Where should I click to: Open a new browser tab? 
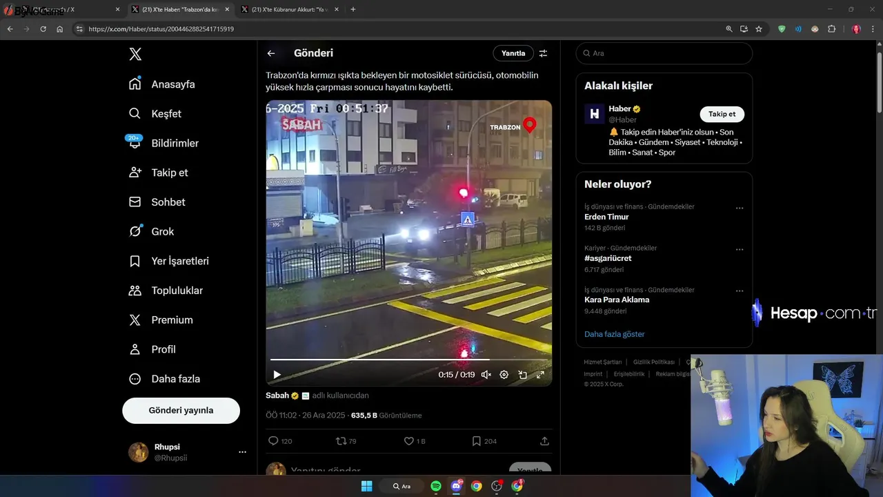click(x=353, y=10)
